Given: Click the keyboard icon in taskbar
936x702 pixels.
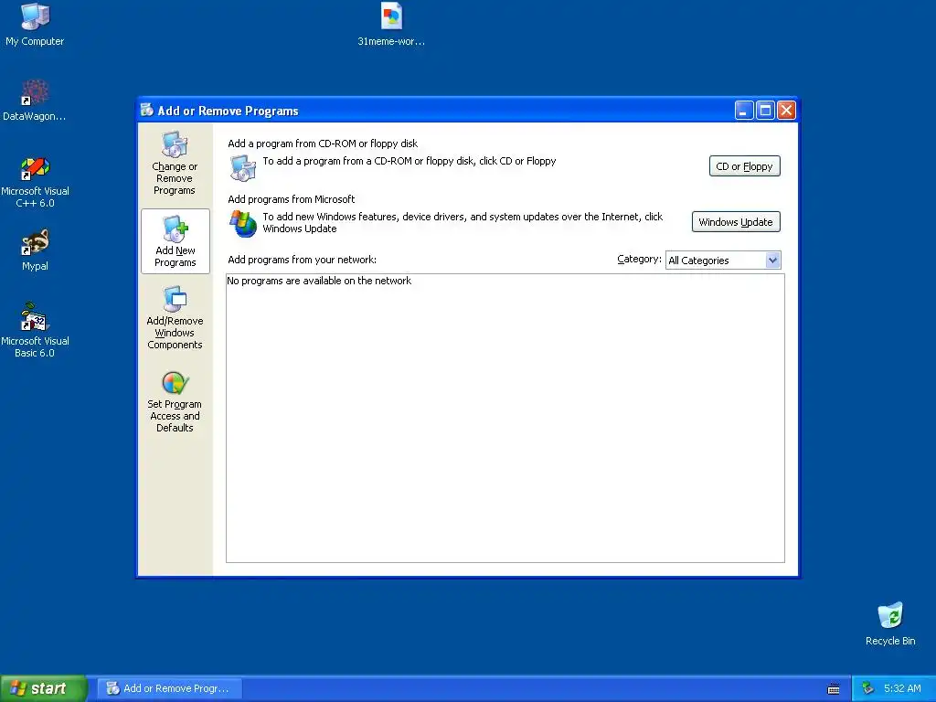Looking at the screenshot, I should [x=834, y=689].
